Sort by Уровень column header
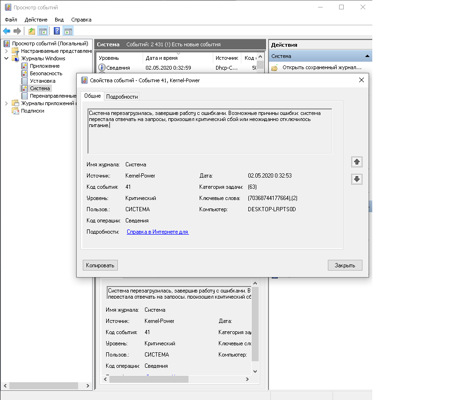The width and height of the screenshot is (449, 400). [x=119, y=58]
